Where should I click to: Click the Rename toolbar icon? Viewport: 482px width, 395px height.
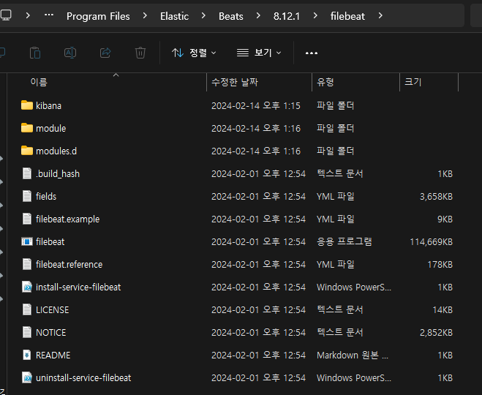tap(70, 53)
